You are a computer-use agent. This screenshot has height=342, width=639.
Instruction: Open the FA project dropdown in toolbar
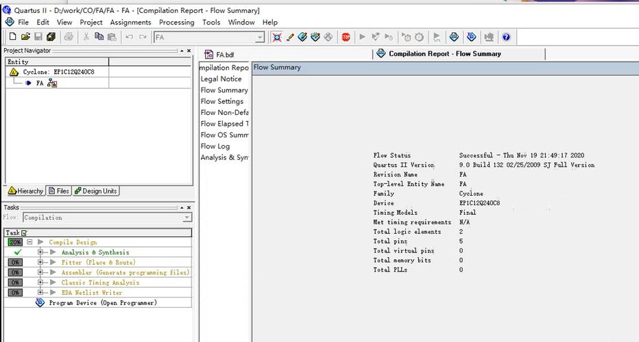pos(260,38)
